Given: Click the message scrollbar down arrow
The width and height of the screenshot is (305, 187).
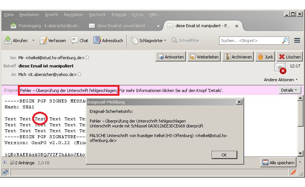Looking at the screenshot, I should coord(299,153).
